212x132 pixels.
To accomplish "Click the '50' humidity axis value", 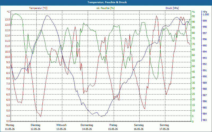I will (x=193, y=66).
